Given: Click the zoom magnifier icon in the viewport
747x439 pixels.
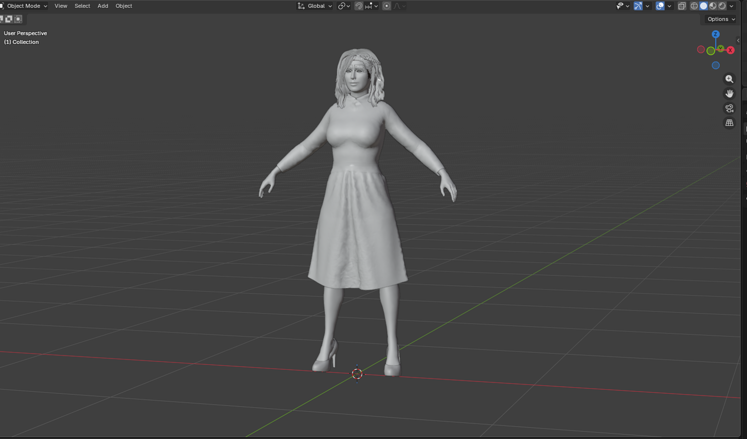Looking at the screenshot, I should pos(730,79).
